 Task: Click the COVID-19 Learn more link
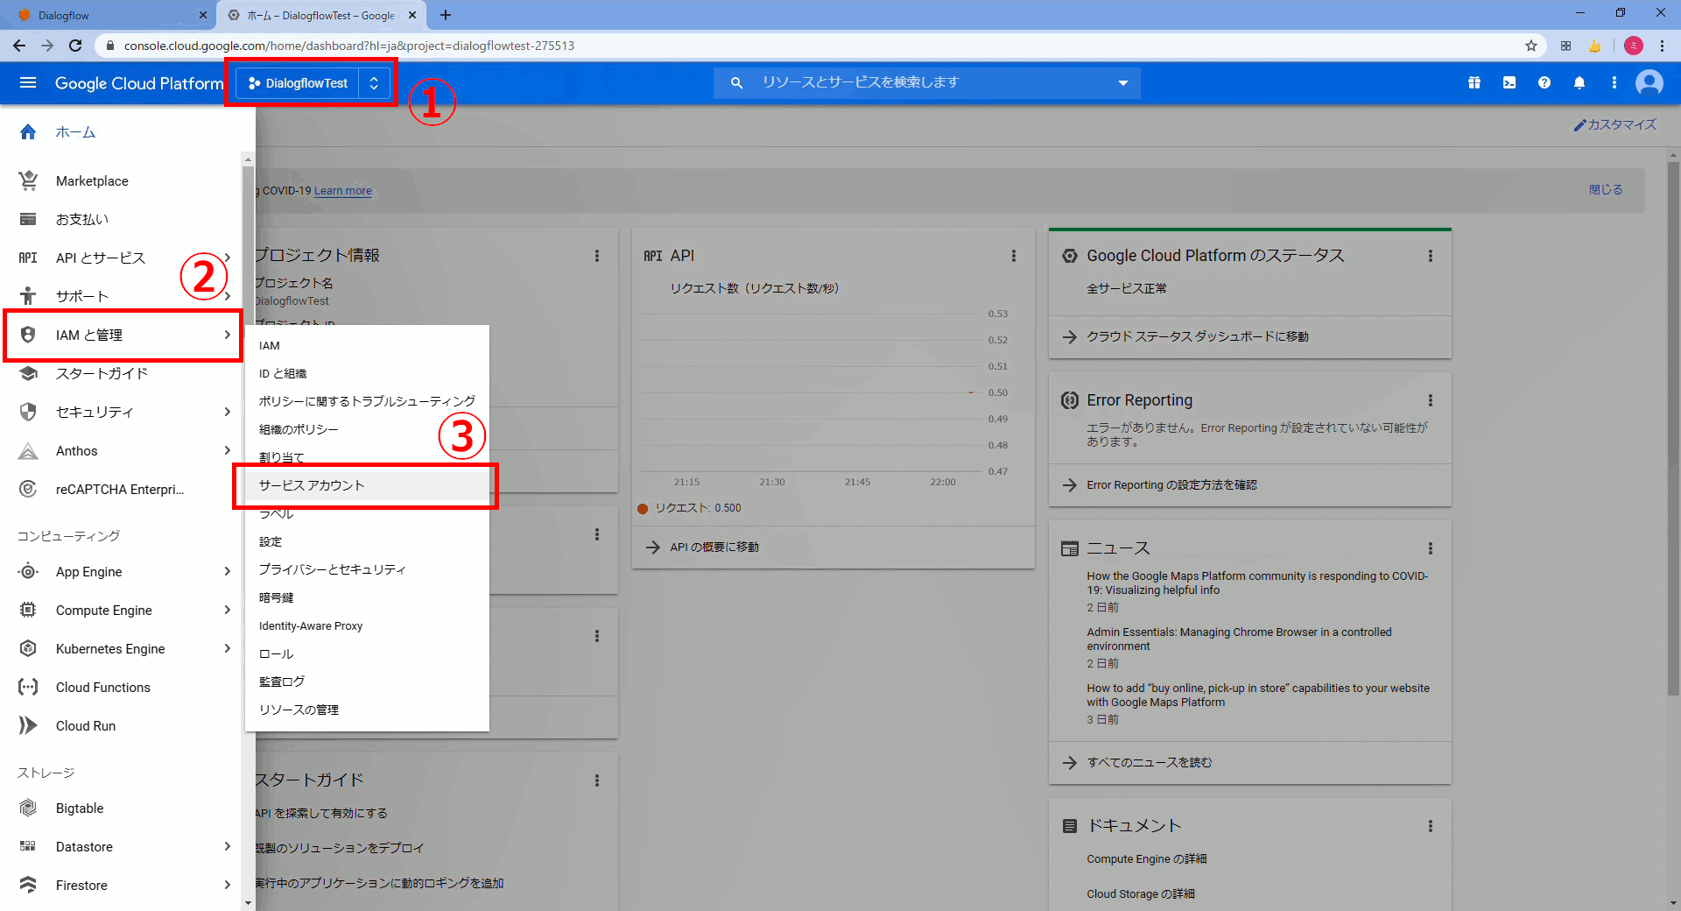coord(343,191)
